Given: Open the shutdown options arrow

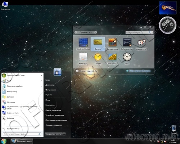Looking at the screenshot, I should (64, 134).
